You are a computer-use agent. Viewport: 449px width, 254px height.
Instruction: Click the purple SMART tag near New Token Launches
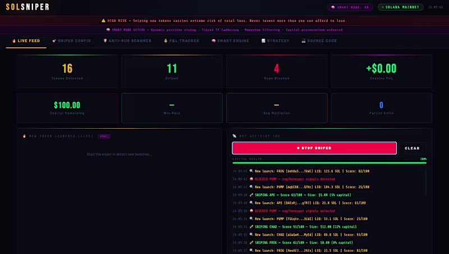pyautogui.click(x=104, y=136)
